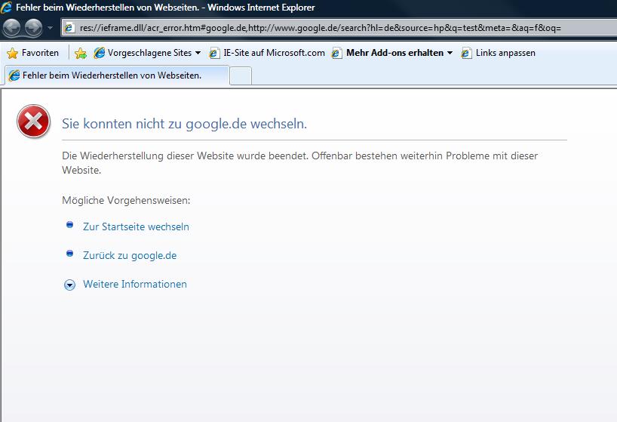
Task: Click the Mögliche Vorgehensweisen text
Action: click(x=126, y=200)
